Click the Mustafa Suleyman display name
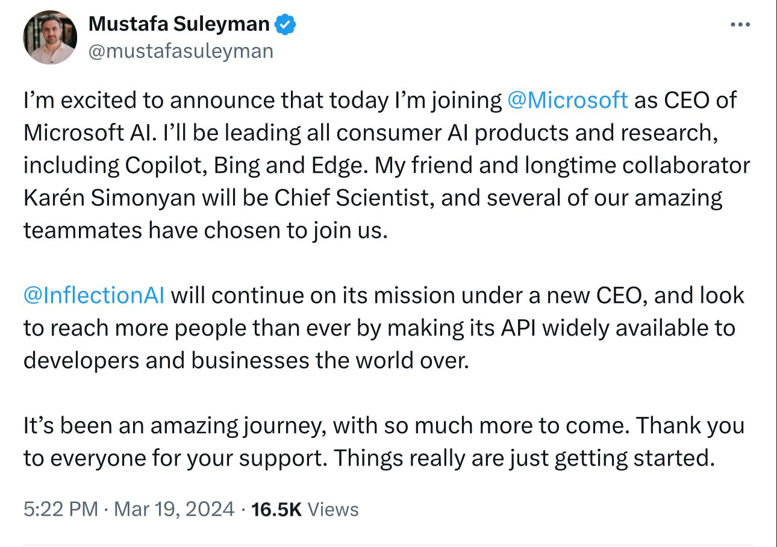The image size is (777, 547). coord(179,24)
